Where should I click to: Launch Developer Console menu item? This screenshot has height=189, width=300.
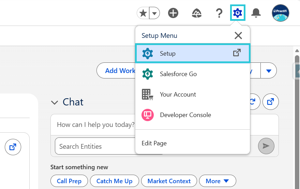click(x=193, y=115)
